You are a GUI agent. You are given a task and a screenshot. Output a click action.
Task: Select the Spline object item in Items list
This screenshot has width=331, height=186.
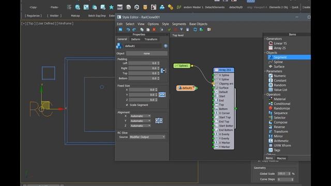tap(276, 62)
